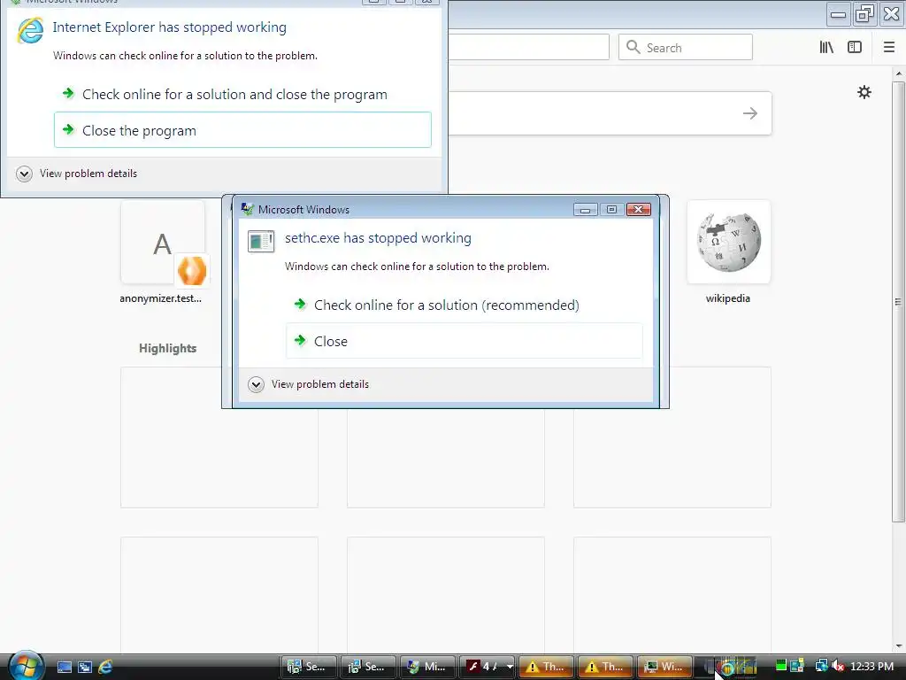Screen dimensions: 906x680
Task: Switch to the Mi... taskbar button
Action: [427, 667]
